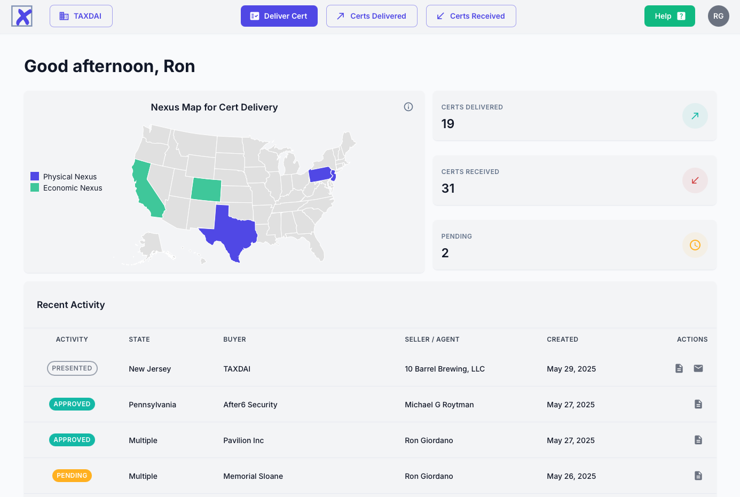
Task: Open document for New Jersey row
Action: coord(679,368)
